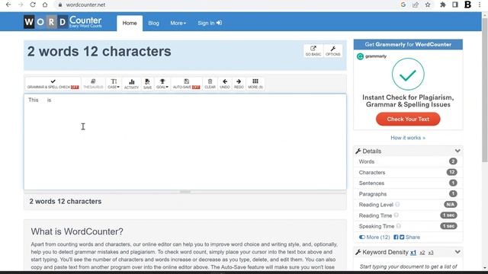This screenshot has height=274, width=488.
Task: Click the WordCounter logo
Action: click(63, 22)
